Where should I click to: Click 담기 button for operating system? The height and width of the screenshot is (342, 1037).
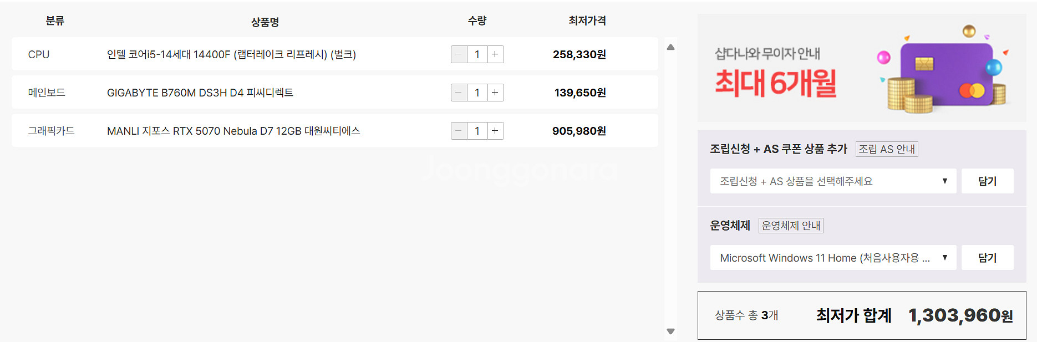pos(987,258)
